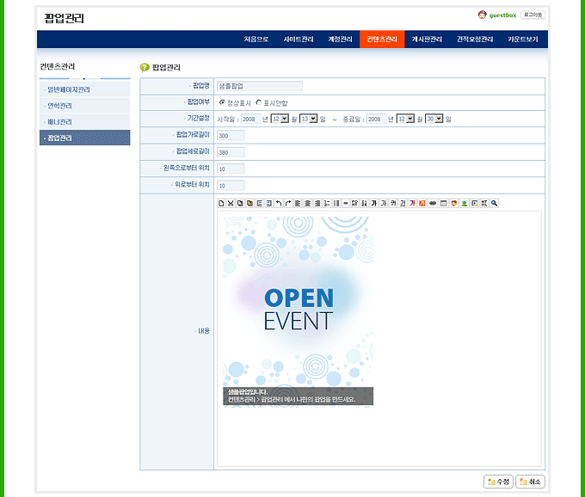Open the 게시판관리 menu tab

pyautogui.click(x=427, y=40)
